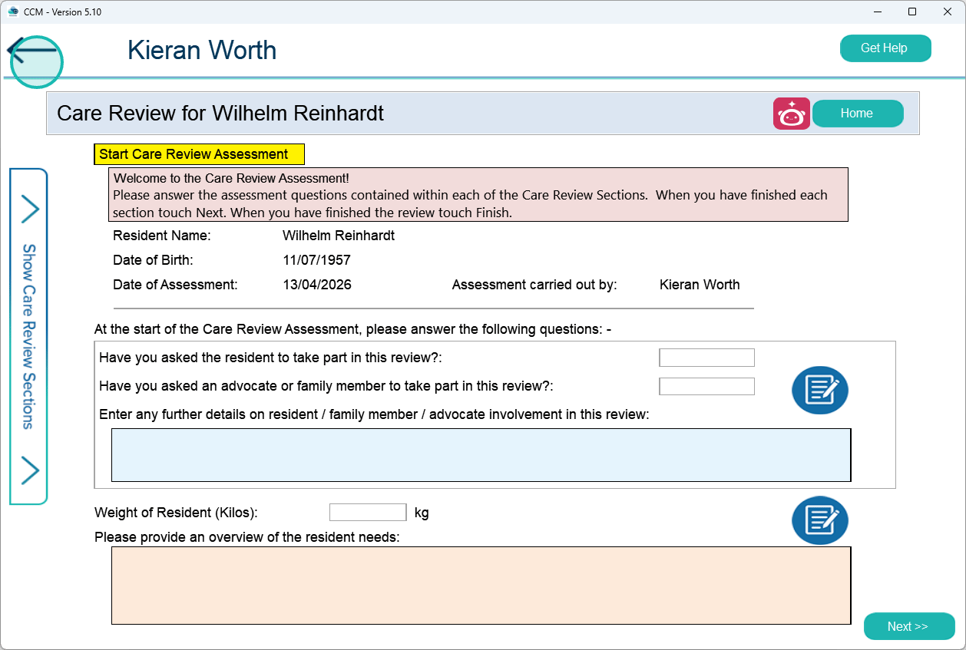Maximize the CCM window

coord(912,12)
